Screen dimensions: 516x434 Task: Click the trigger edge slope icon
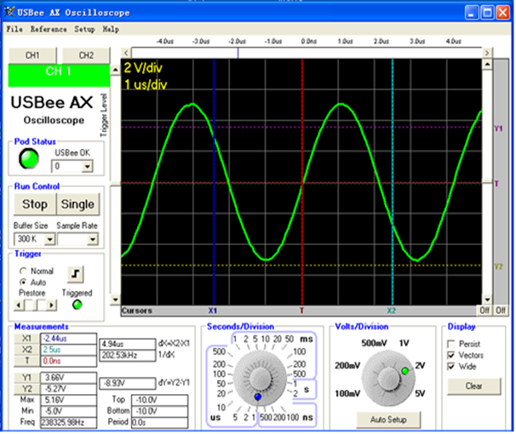77,273
